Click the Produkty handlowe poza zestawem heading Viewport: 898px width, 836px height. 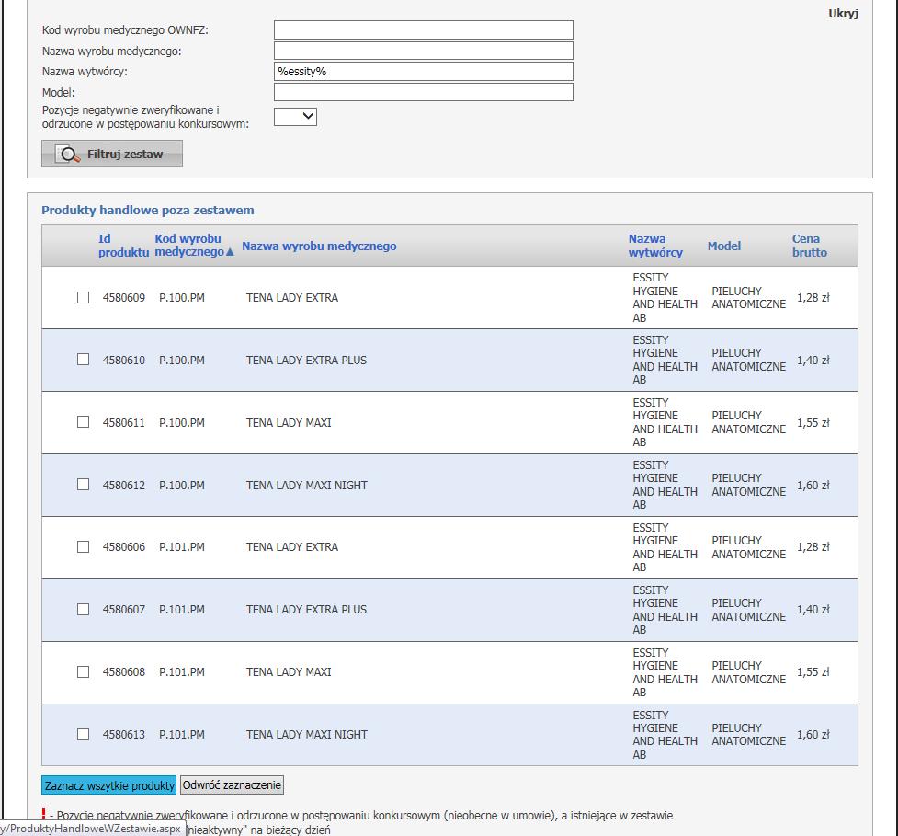tap(148, 210)
